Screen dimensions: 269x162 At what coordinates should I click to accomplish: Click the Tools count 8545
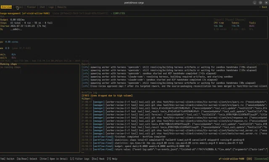coord(252,26)
